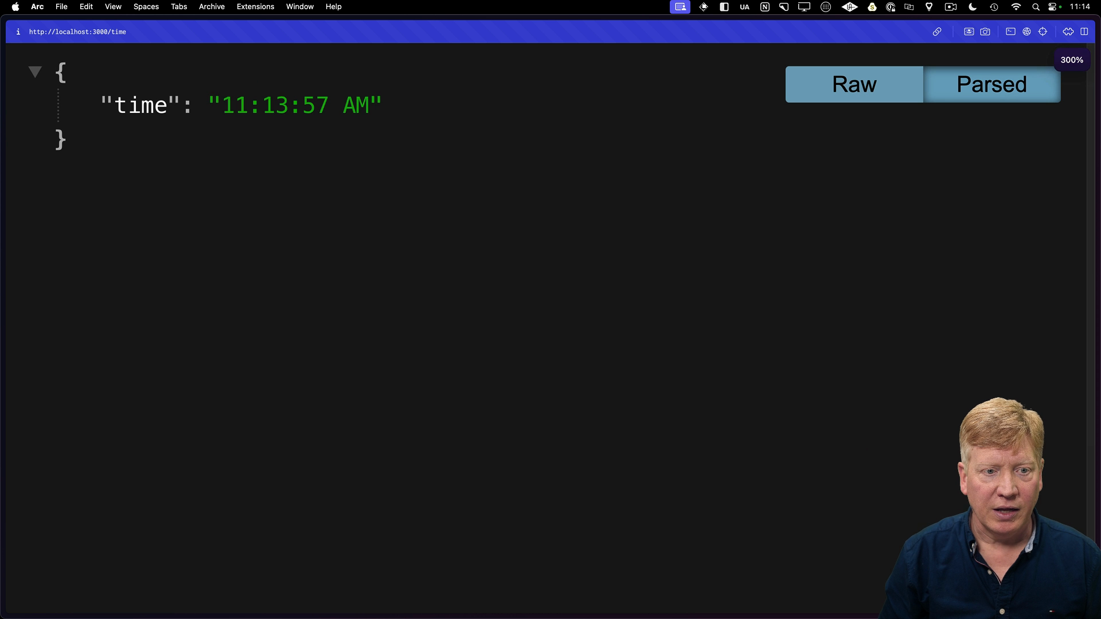Open Universal Audio diamond menu bar icon
This screenshot has height=619, width=1101.
tap(849, 7)
